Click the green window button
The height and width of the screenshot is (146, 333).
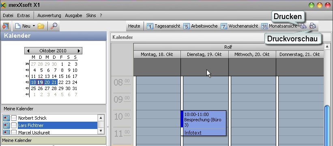312,5
